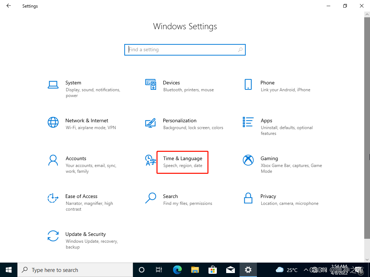
Task: Go back with the Settings back arrow
Action: coord(9,6)
